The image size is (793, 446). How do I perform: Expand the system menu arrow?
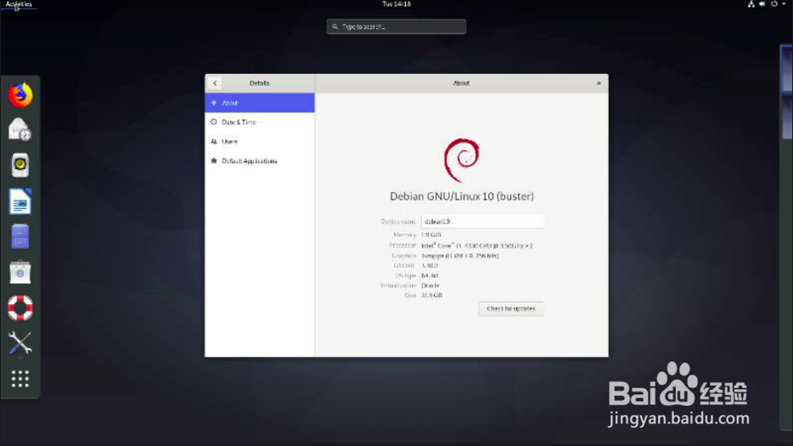(784, 4)
